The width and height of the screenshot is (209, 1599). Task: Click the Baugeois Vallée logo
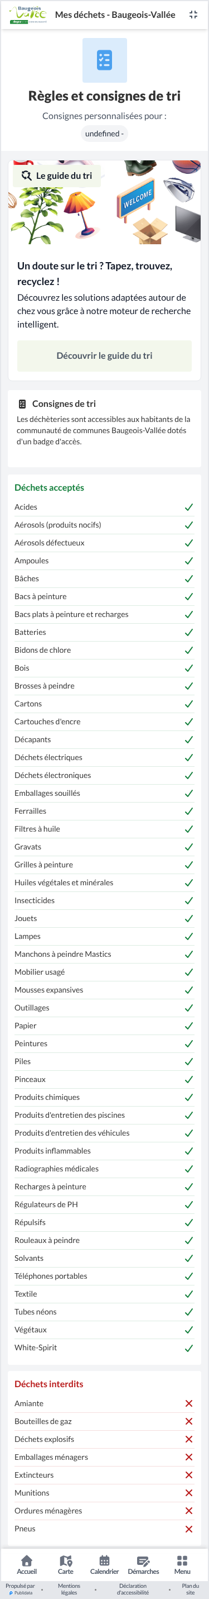(x=28, y=15)
